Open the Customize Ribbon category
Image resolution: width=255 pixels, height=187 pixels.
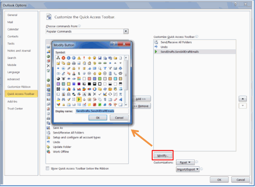(x=19, y=87)
